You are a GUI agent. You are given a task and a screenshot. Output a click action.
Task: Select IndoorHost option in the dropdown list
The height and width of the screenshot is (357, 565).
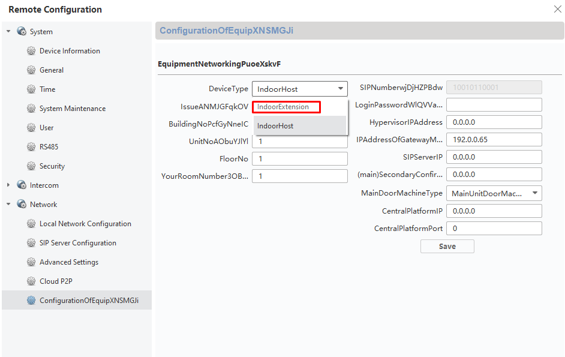pos(300,125)
